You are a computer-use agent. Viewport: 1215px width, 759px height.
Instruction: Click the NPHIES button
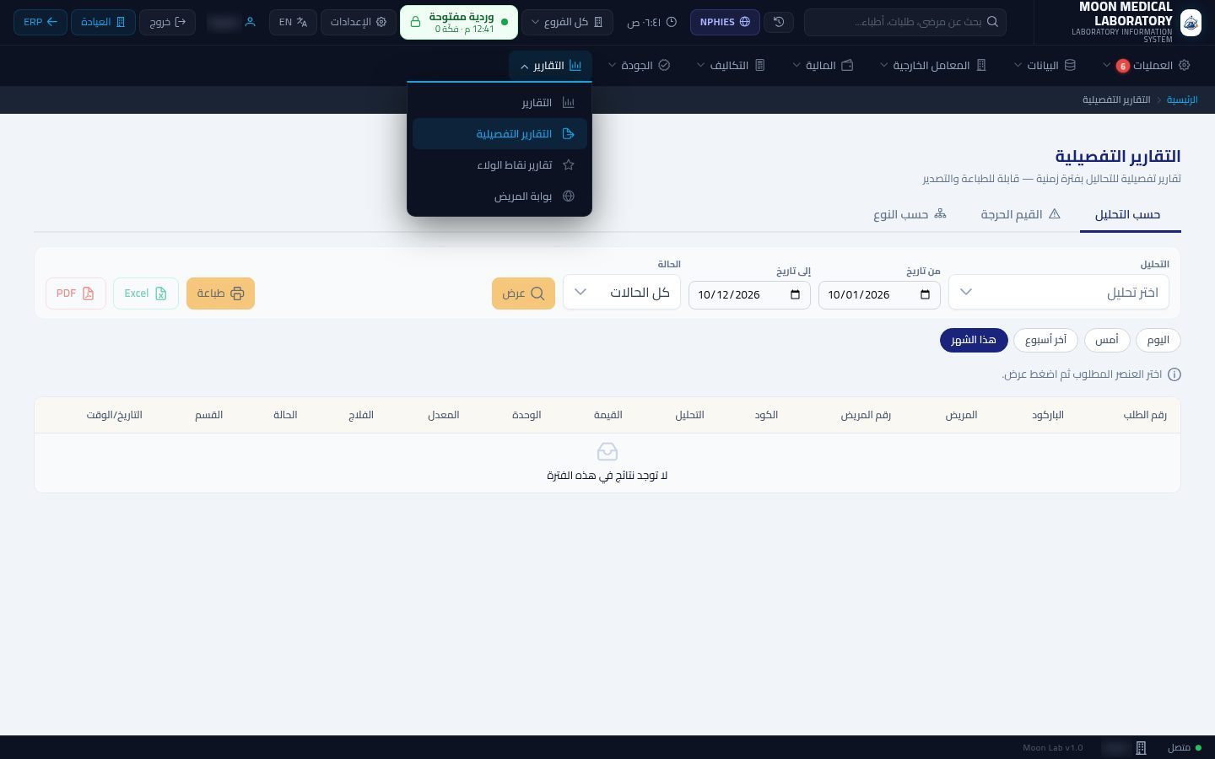pyautogui.click(x=725, y=22)
